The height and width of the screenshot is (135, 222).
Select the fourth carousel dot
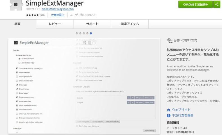pos(87,33)
